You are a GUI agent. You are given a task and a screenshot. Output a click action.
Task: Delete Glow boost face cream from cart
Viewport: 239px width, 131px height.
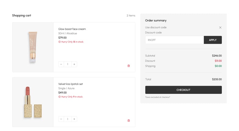[x=128, y=66]
